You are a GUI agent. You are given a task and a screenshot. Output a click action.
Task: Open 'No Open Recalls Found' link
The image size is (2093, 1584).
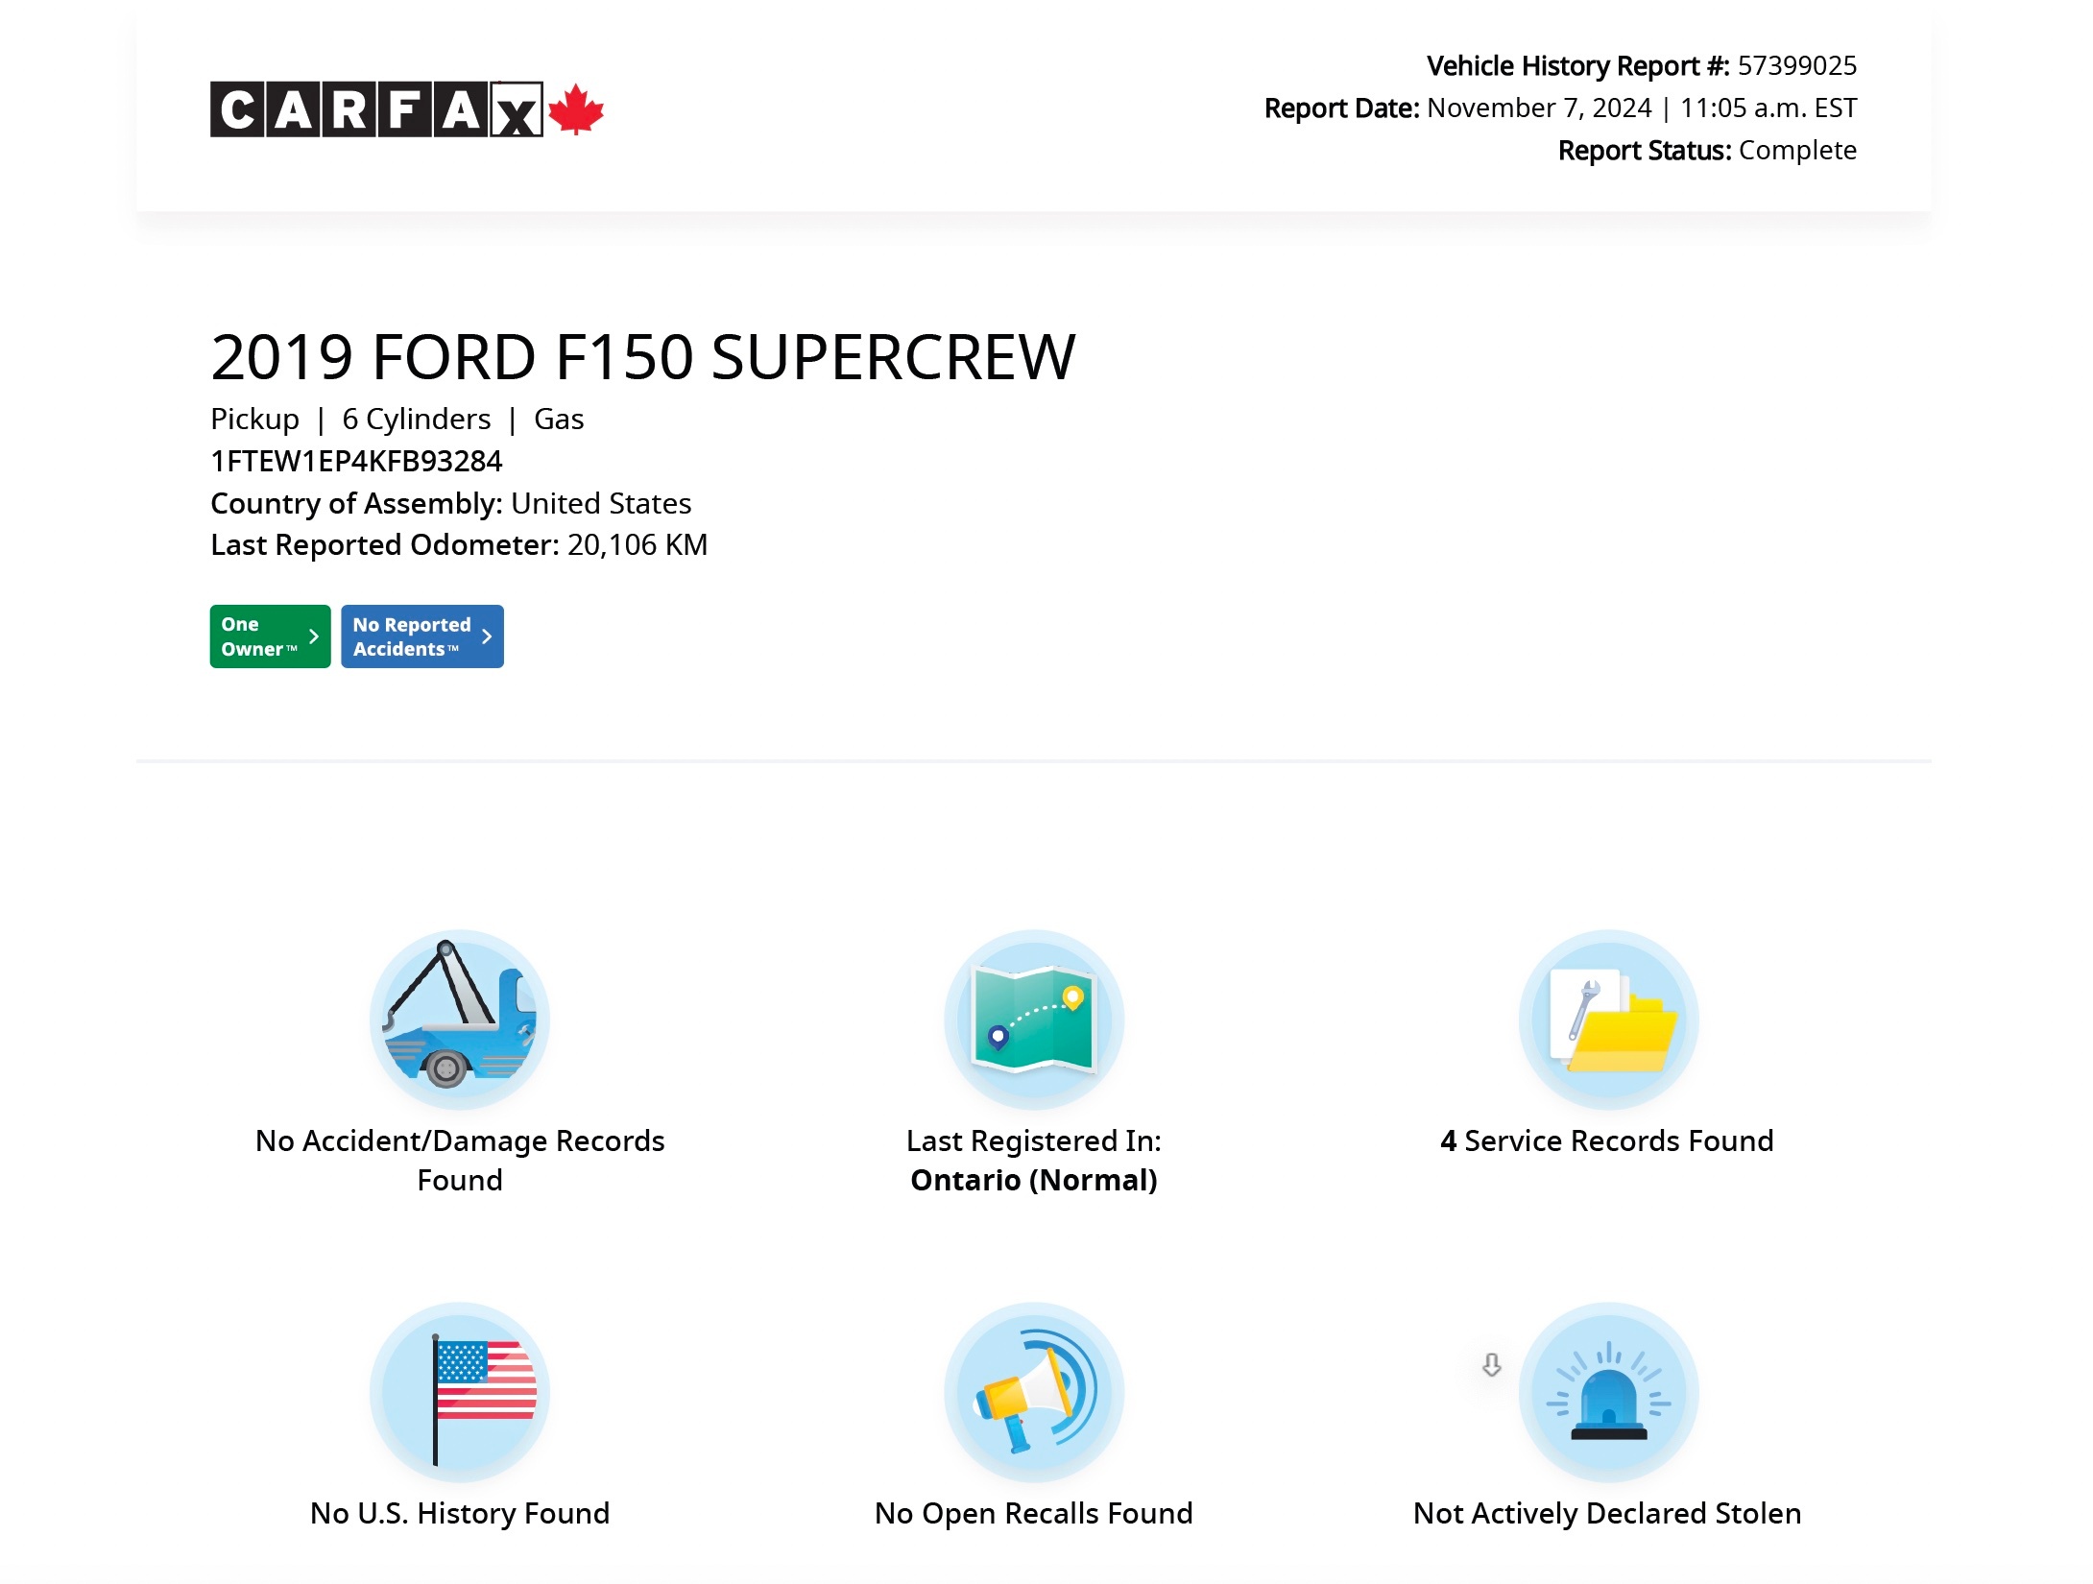click(1034, 1513)
